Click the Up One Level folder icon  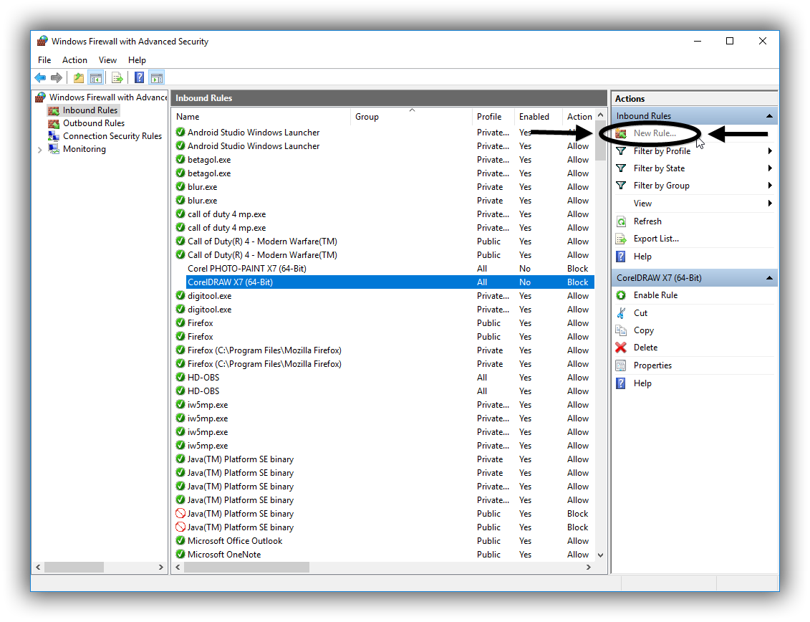[x=79, y=78]
